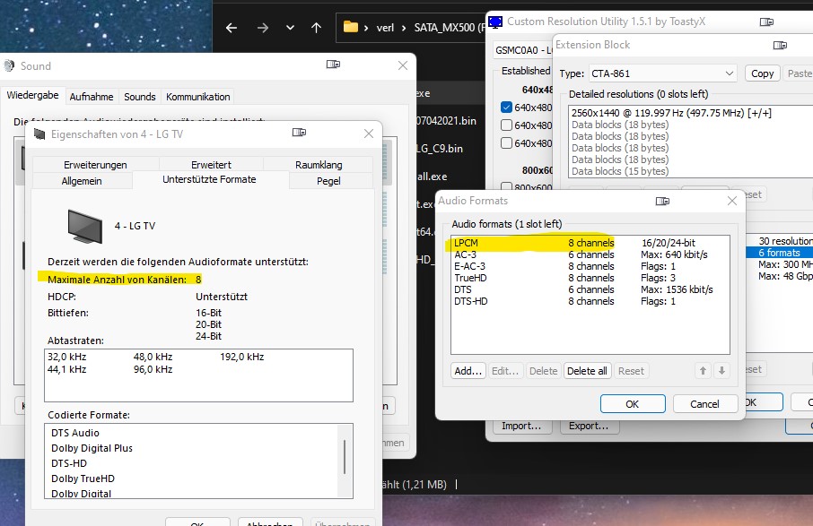Click the Paste button in Extension Block
Screen dimensions: 813x526
pos(799,73)
